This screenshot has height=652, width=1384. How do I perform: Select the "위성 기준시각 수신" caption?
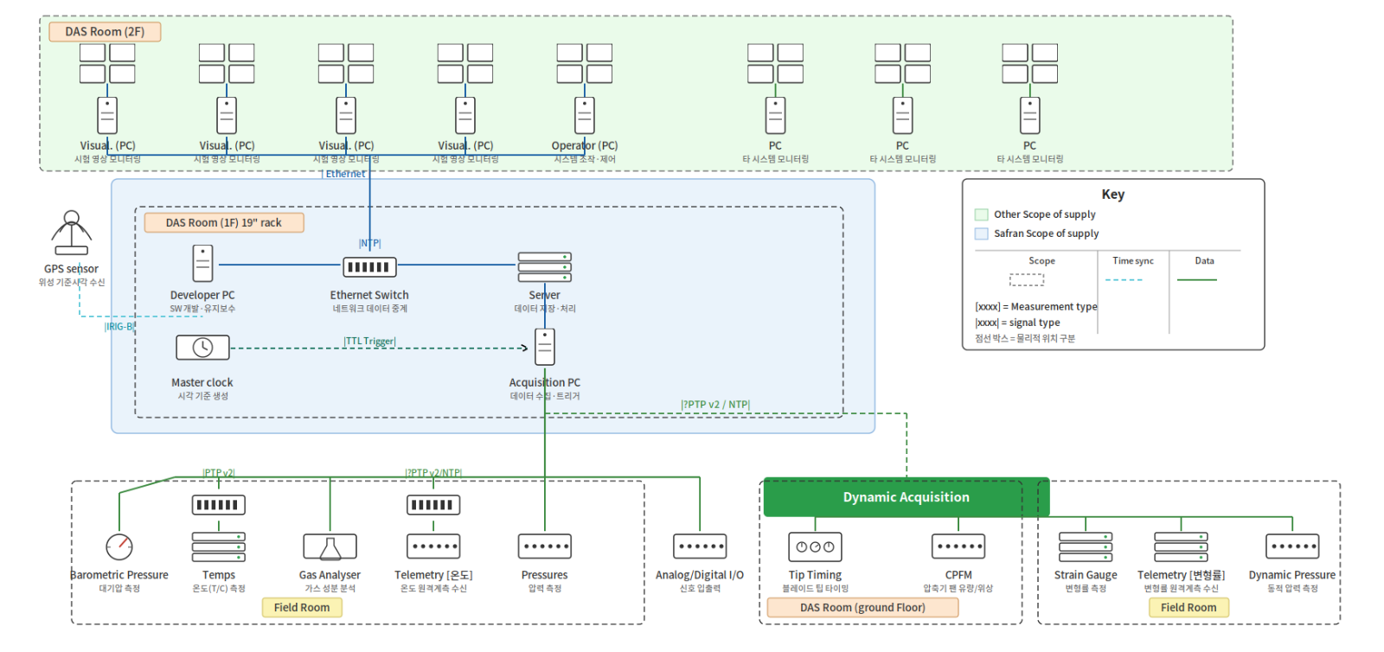point(71,283)
